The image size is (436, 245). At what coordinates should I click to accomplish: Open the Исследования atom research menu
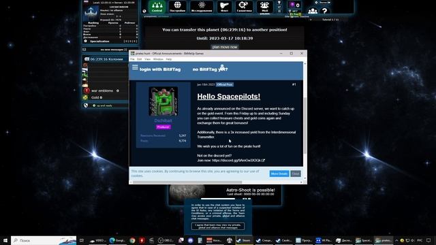(202, 6)
